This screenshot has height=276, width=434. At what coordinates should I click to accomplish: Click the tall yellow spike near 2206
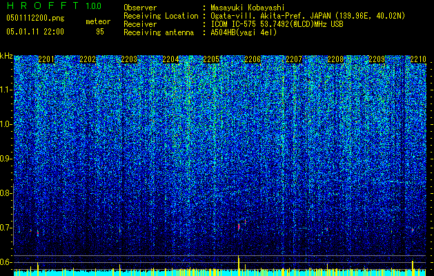(238, 266)
